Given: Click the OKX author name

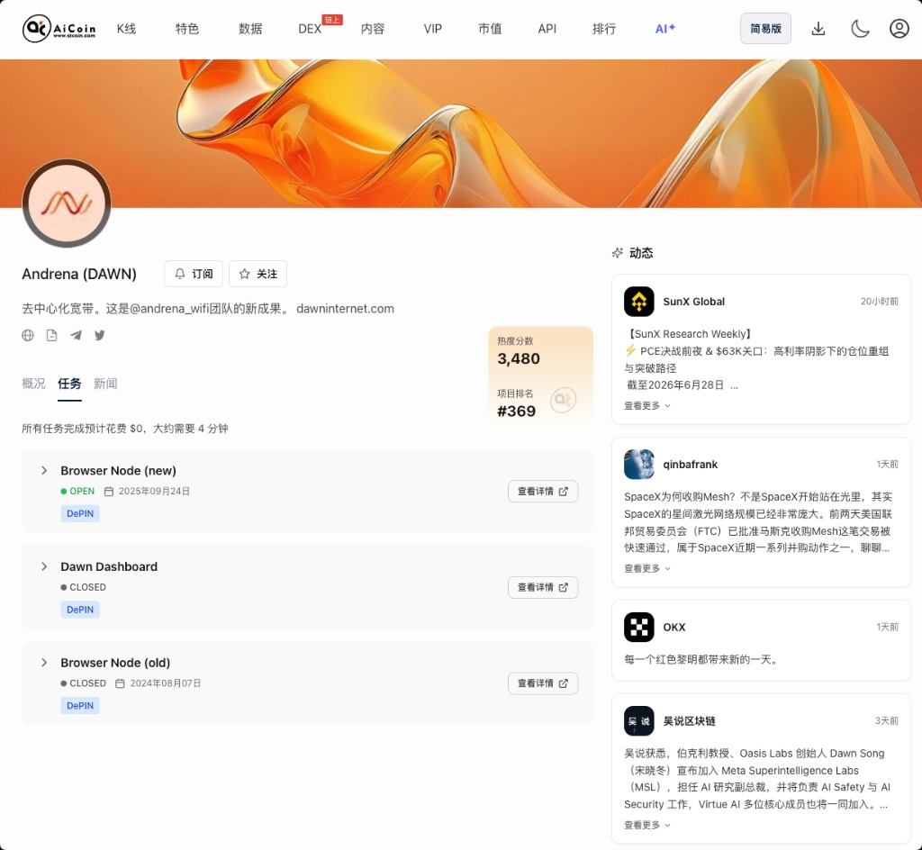Looking at the screenshot, I should pos(674,628).
